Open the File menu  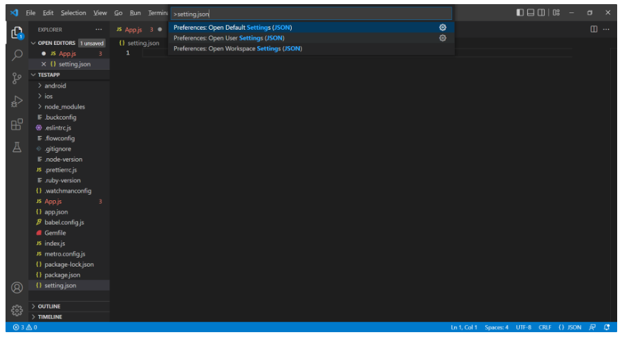(x=30, y=13)
